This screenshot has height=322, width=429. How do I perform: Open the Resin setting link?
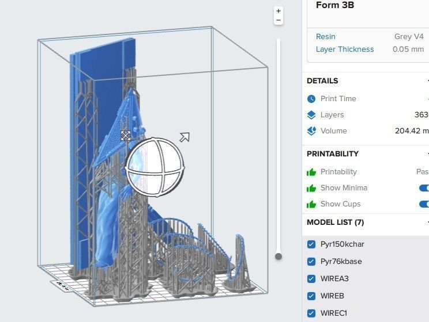[x=326, y=37]
